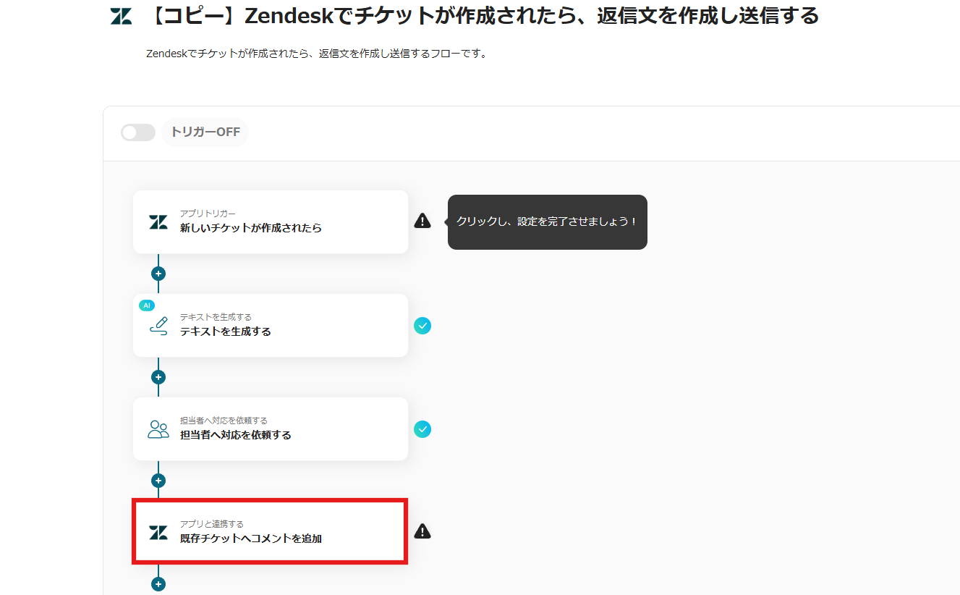Click the アプリトリガー label text
The height and width of the screenshot is (595, 960).
(208, 214)
